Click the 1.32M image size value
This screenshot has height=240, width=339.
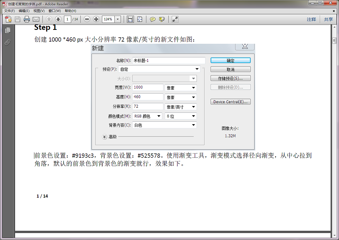pyautogui.click(x=230, y=136)
